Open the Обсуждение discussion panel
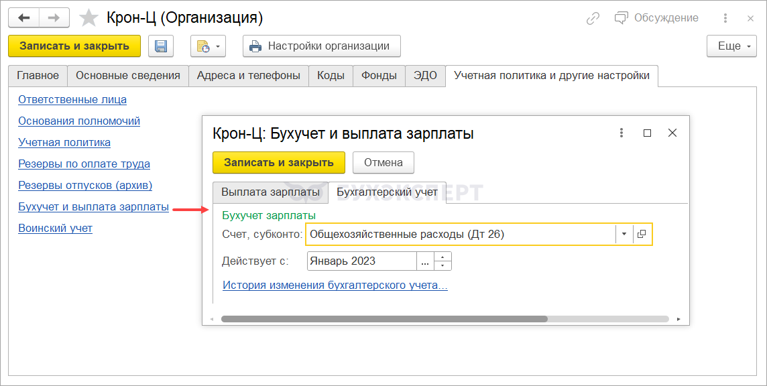The image size is (767, 386). tap(656, 18)
